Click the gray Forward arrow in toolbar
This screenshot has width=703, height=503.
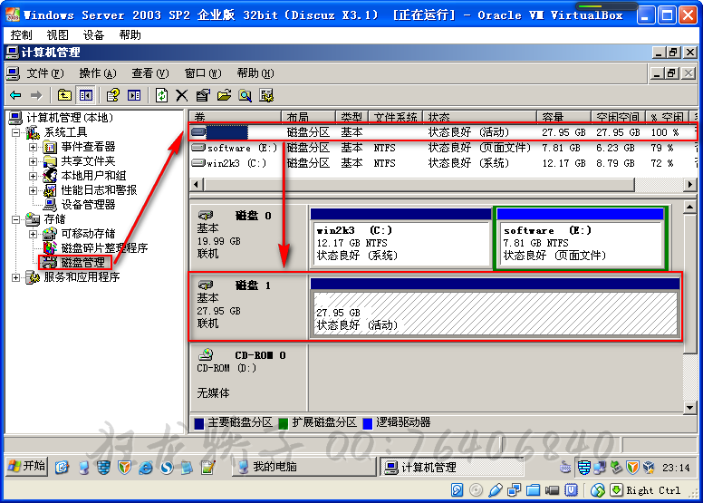pos(36,95)
